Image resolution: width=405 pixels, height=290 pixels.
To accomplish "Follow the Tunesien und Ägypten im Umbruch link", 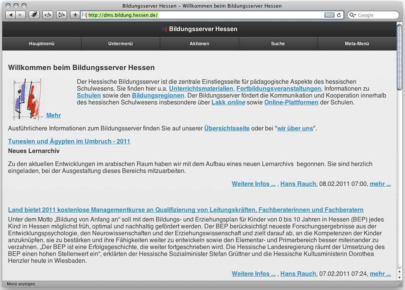I will (x=69, y=141).
